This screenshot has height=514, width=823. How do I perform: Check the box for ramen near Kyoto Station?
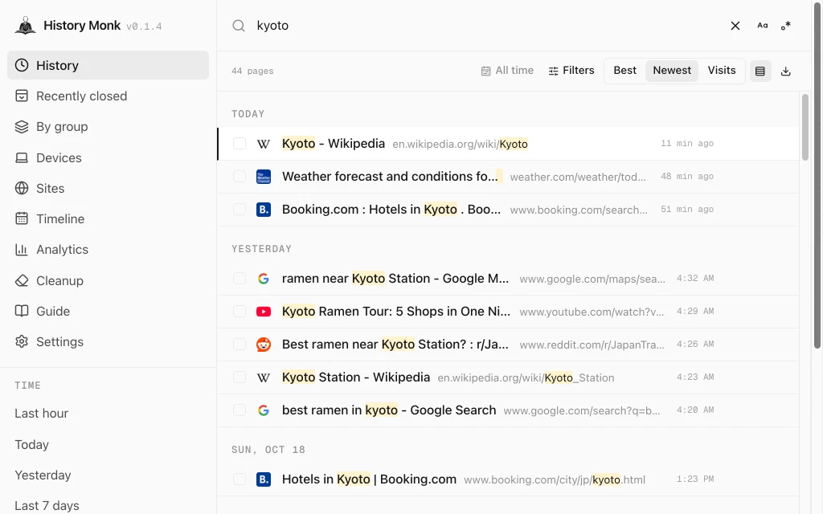240,279
